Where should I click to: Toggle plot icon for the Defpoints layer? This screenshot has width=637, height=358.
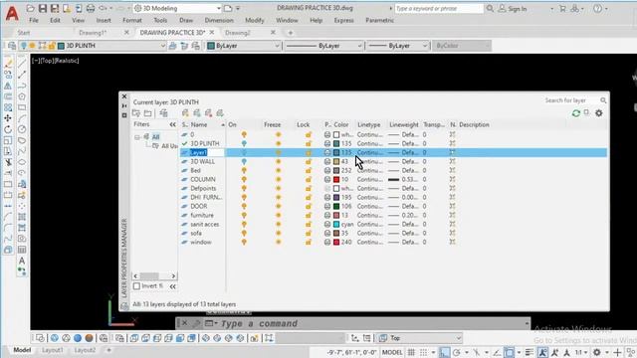click(x=327, y=188)
